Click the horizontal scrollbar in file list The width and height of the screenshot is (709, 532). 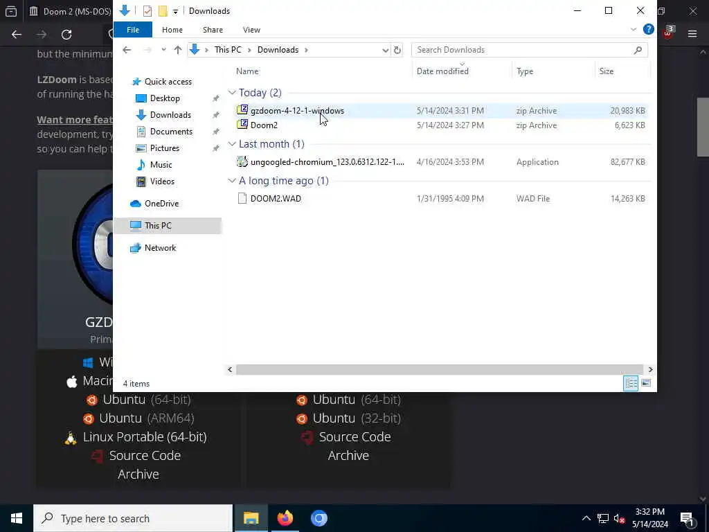pos(439,370)
